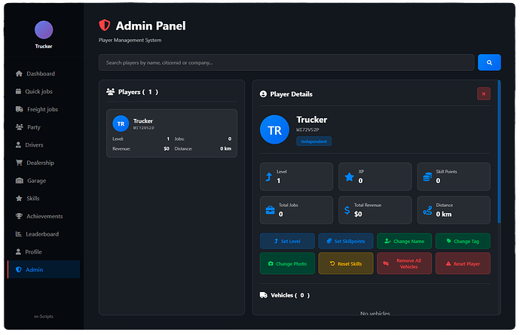Click the XP star icon
This screenshot has width=520, height=335.
coord(349,177)
